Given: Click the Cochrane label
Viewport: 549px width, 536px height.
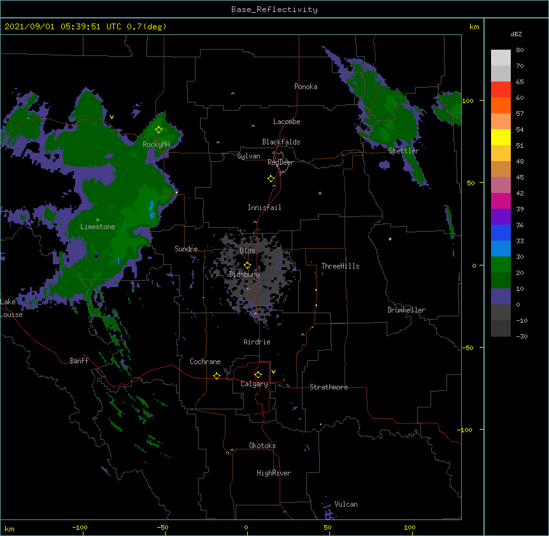Looking at the screenshot, I should click(x=205, y=362).
